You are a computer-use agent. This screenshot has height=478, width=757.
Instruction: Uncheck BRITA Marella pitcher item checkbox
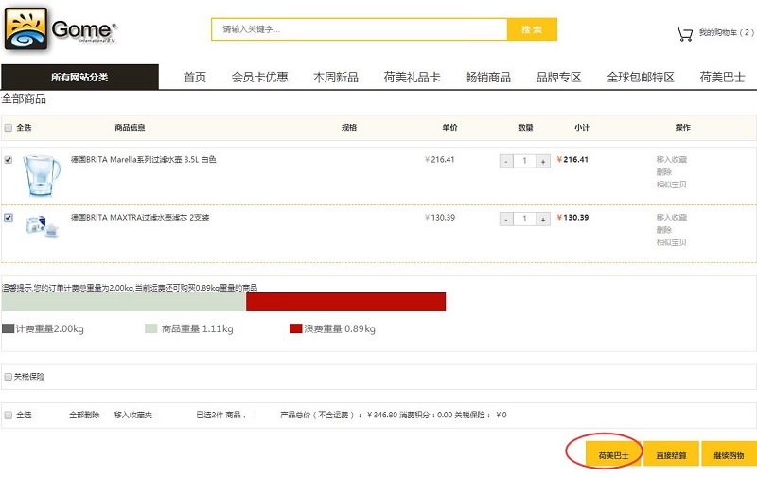9,160
